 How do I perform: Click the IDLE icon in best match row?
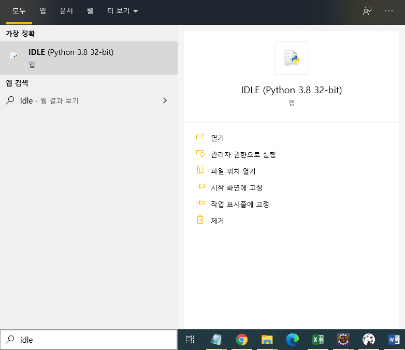pyautogui.click(x=14, y=56)
